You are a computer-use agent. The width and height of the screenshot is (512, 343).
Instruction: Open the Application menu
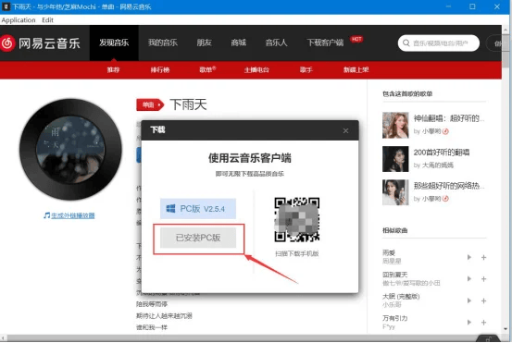pyautogui.click(x=19, y=20)
